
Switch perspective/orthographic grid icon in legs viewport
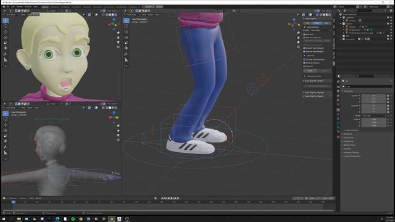coord(298,47)
